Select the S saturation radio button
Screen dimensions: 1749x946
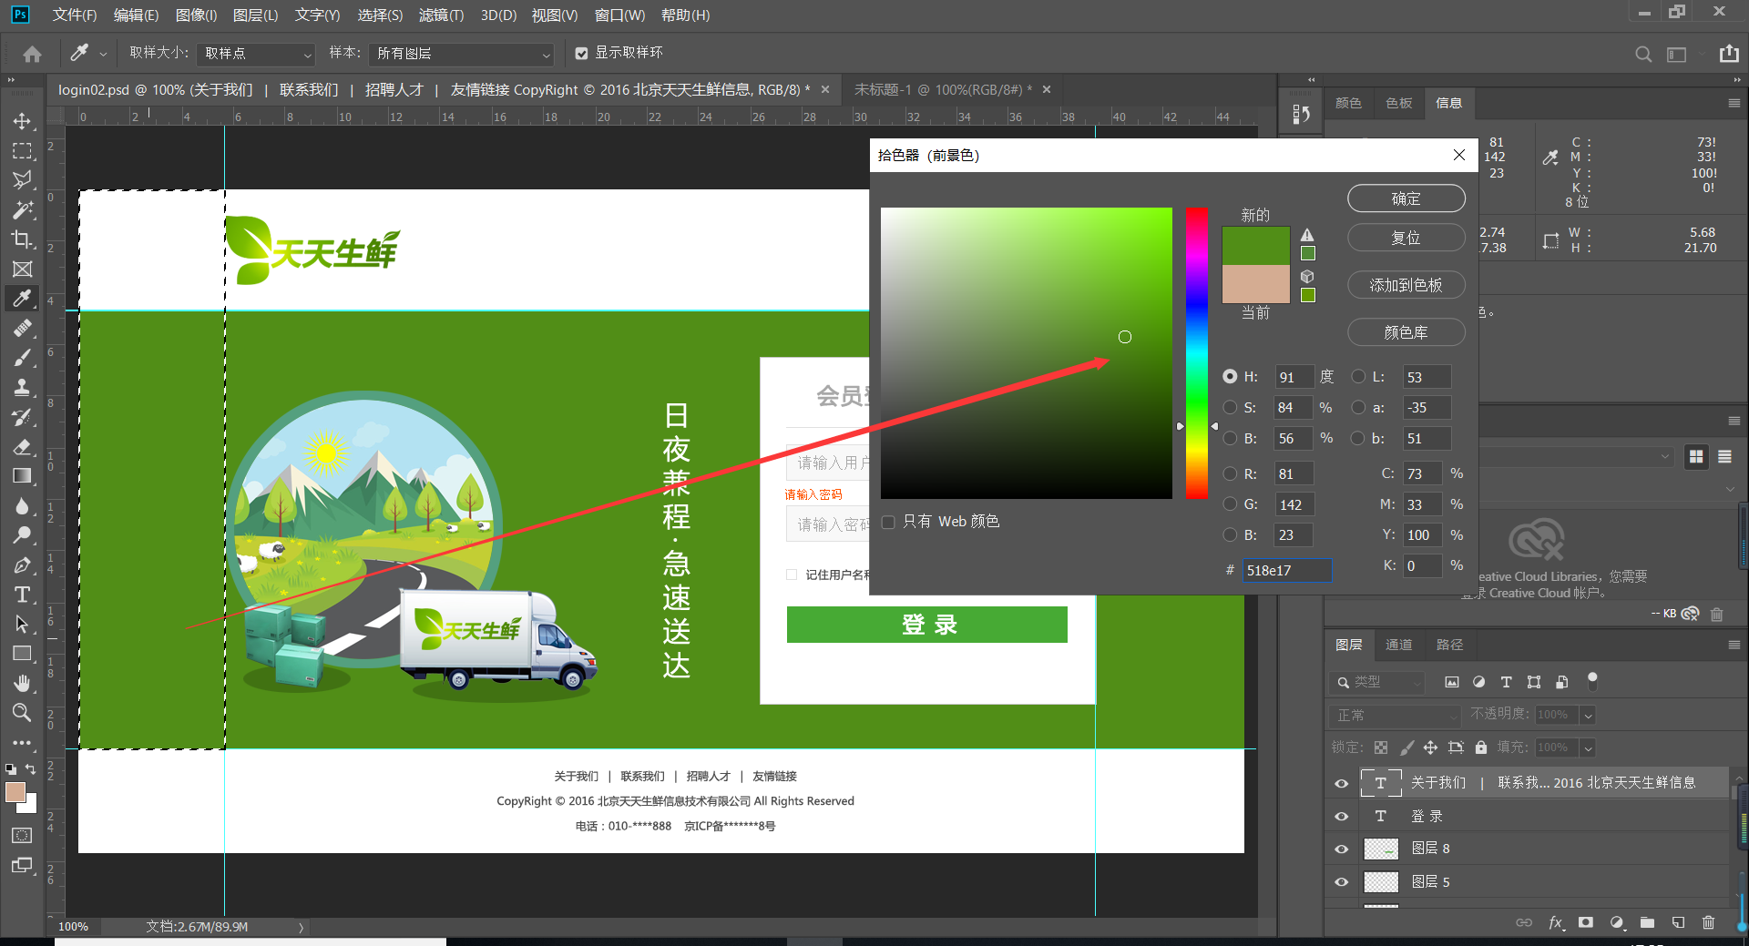pos(1230,407)
